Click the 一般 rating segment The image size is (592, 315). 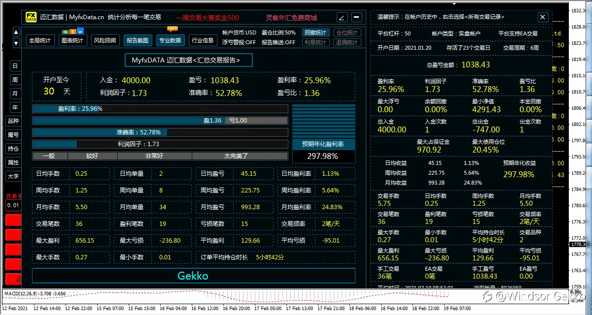(x=50, y=156)
